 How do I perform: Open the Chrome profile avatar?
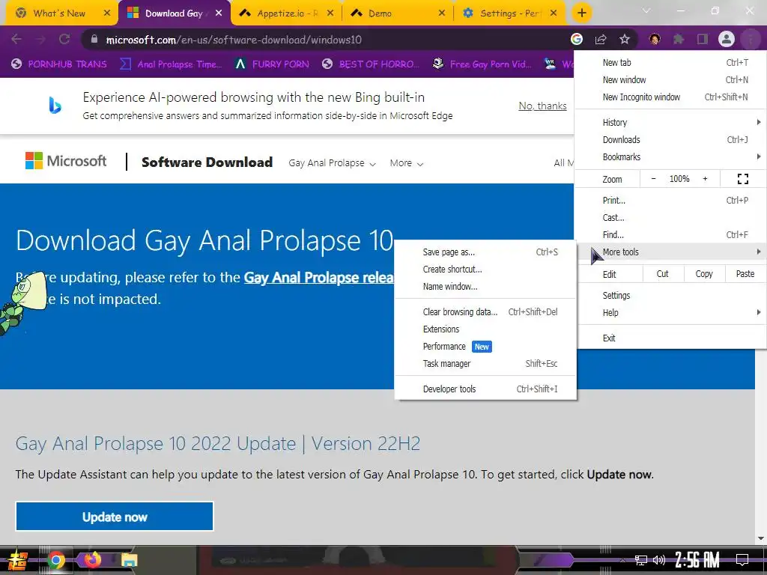click(x=727, y=39)
